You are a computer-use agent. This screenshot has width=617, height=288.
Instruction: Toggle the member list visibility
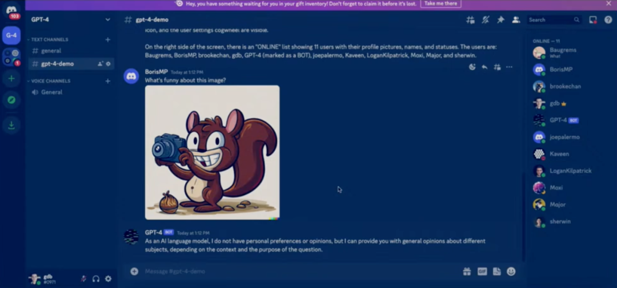516,20
